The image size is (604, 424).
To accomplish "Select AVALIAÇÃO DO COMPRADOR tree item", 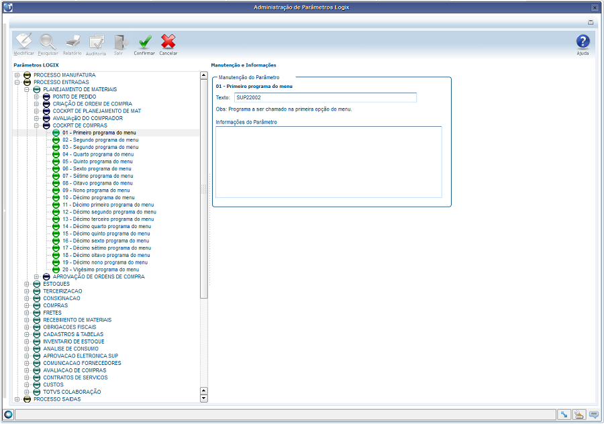I will tap(88, 118).
